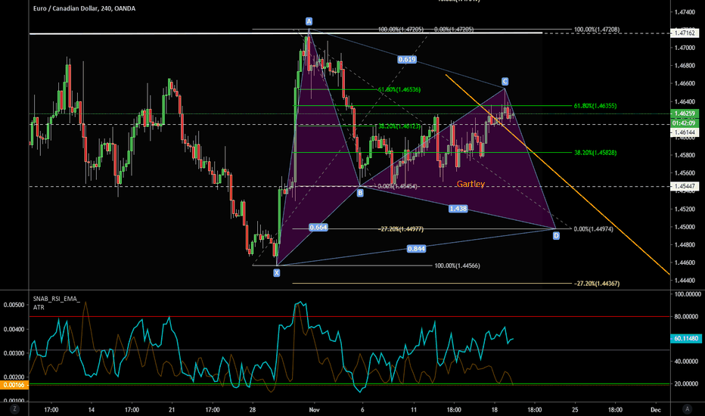Image resolution: width=705 pixels, height=416 pixels.
Task: Click the Nov date on time axis
Action: click(x=315, y=408)
